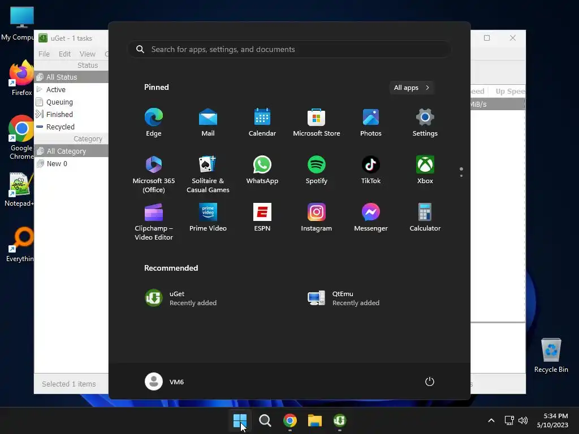
Task: Launch the Xbox app
Action: click(425, 170)
